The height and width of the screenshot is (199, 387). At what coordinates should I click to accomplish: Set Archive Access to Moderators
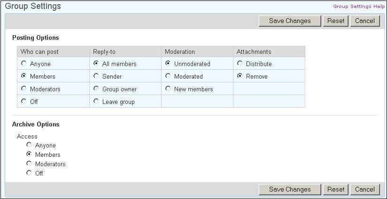click(x=29, y=163)
